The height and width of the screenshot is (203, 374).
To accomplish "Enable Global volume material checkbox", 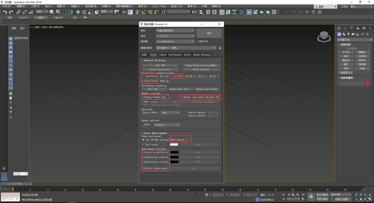I will coord(143,168).
